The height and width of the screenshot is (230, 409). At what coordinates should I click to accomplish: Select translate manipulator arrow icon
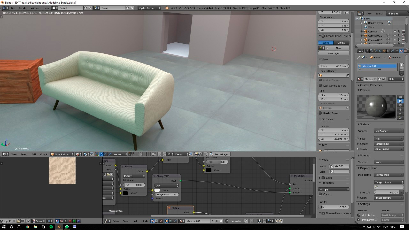[x=101, y=154]
